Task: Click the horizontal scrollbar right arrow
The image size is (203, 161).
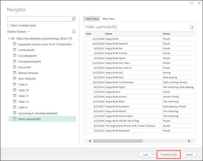Action: 189,141
